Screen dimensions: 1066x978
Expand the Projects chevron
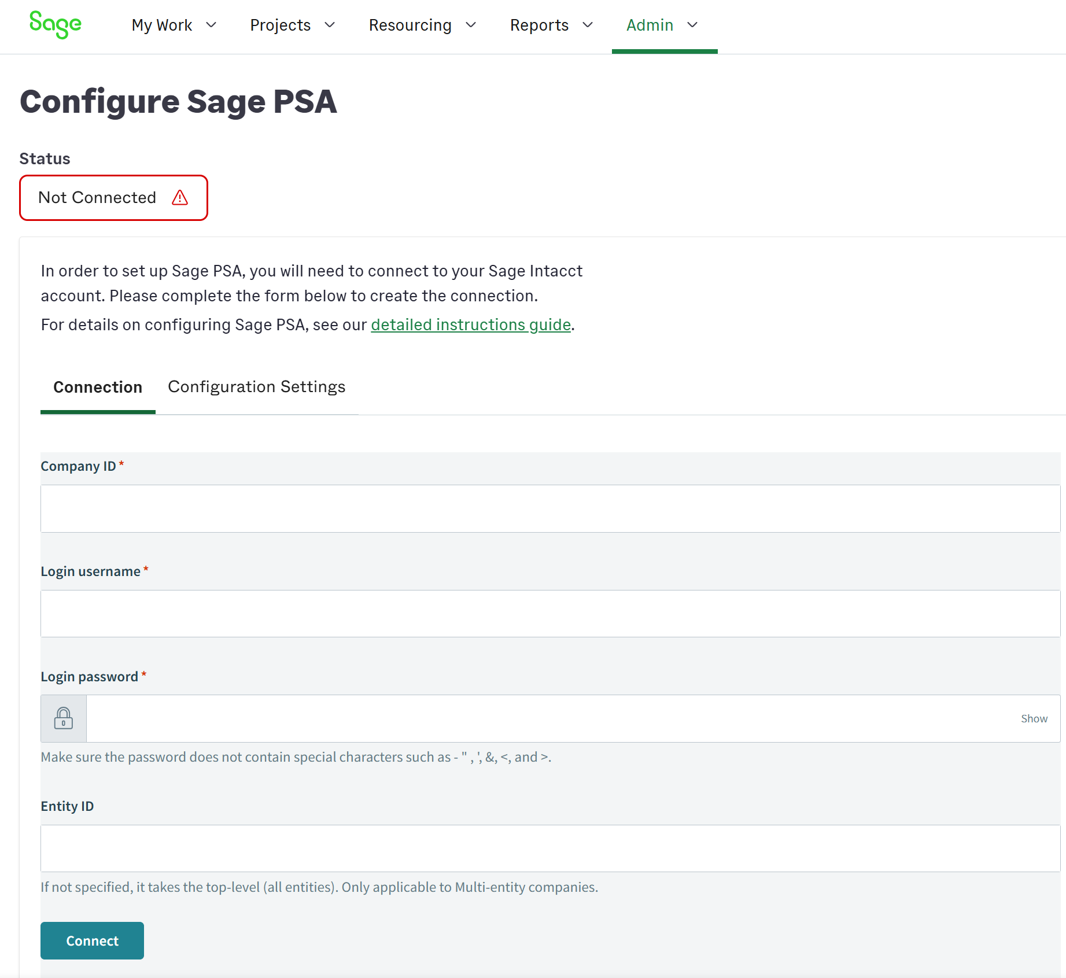[330, 25]
